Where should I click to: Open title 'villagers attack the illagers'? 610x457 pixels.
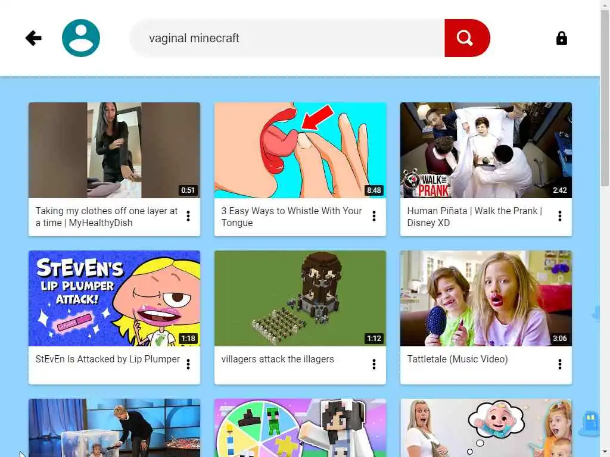[278, 359]
